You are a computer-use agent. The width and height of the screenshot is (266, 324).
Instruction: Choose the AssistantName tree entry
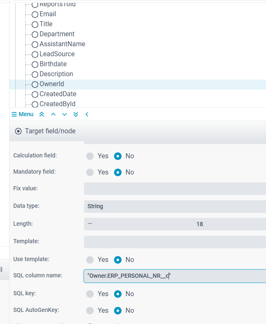(62, 44)
